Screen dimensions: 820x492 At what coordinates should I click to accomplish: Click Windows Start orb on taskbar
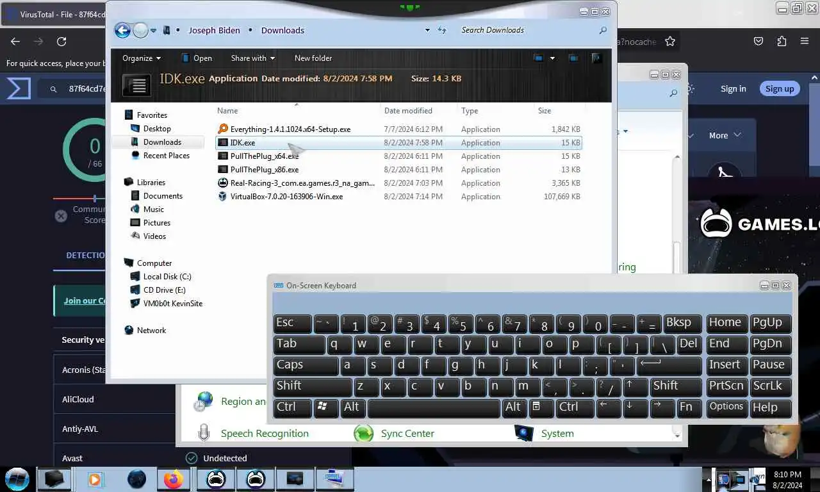tap(17, 479)
